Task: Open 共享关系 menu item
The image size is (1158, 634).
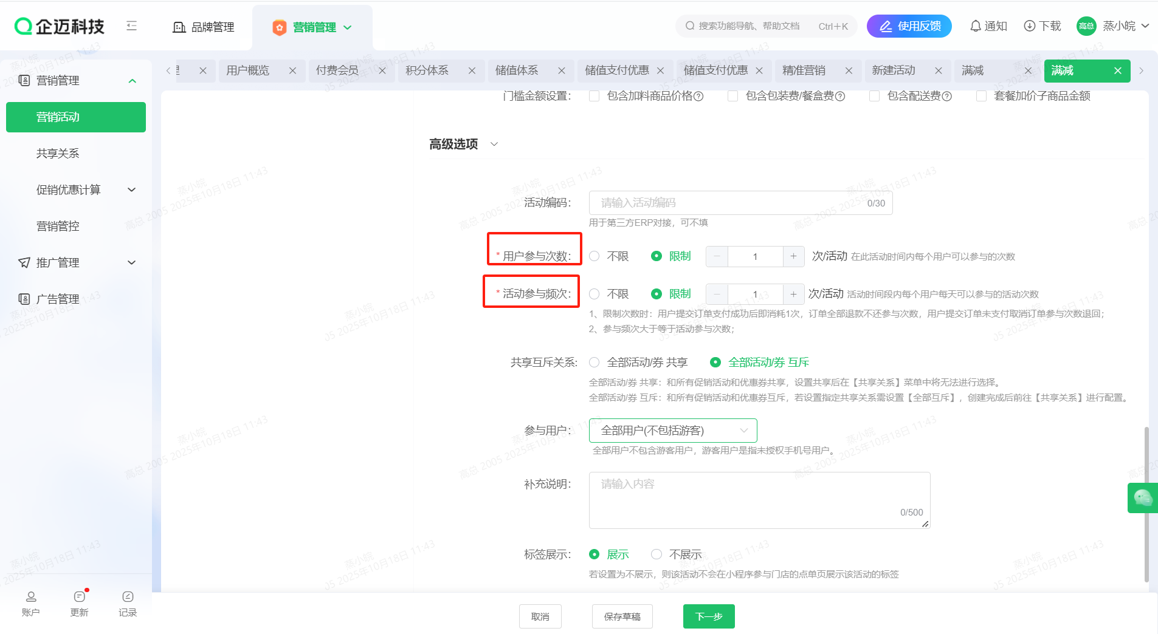Action: point(58,154)
